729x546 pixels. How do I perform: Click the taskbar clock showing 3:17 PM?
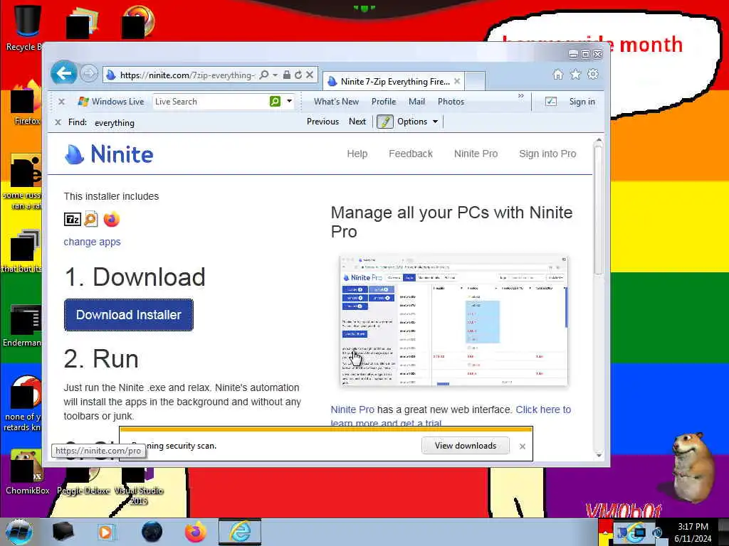[693, 532]
